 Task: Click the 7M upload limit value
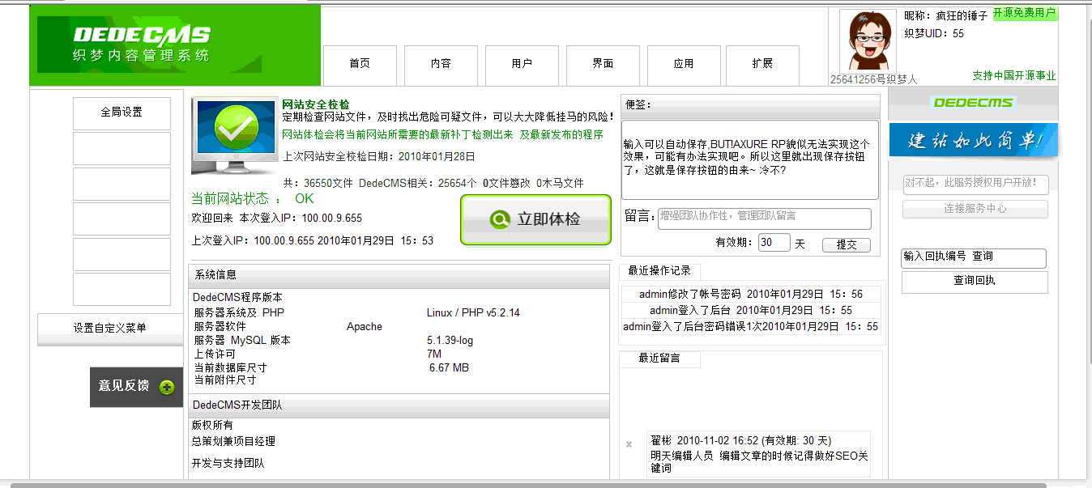[x=434, y=354]
